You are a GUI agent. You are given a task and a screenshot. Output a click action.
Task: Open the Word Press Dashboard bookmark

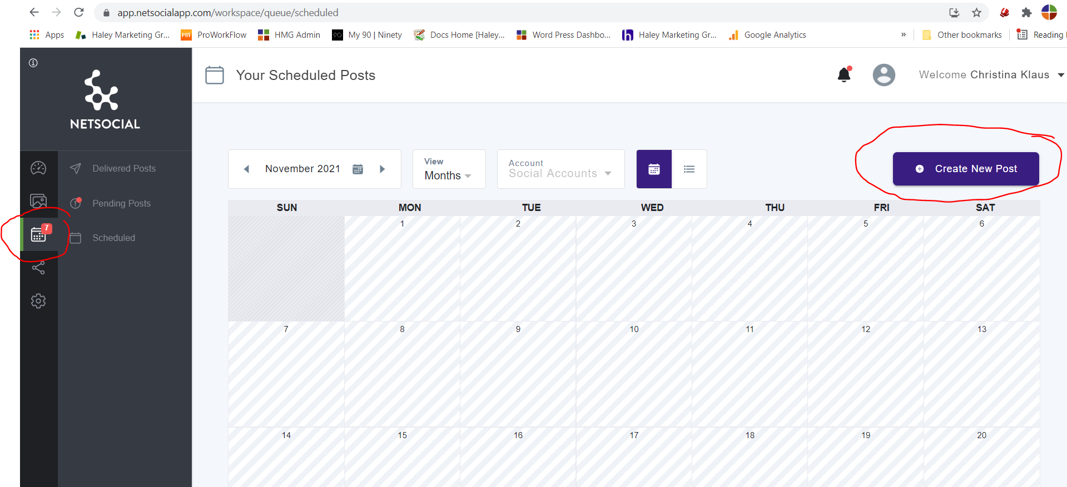[x=563, y=34]
